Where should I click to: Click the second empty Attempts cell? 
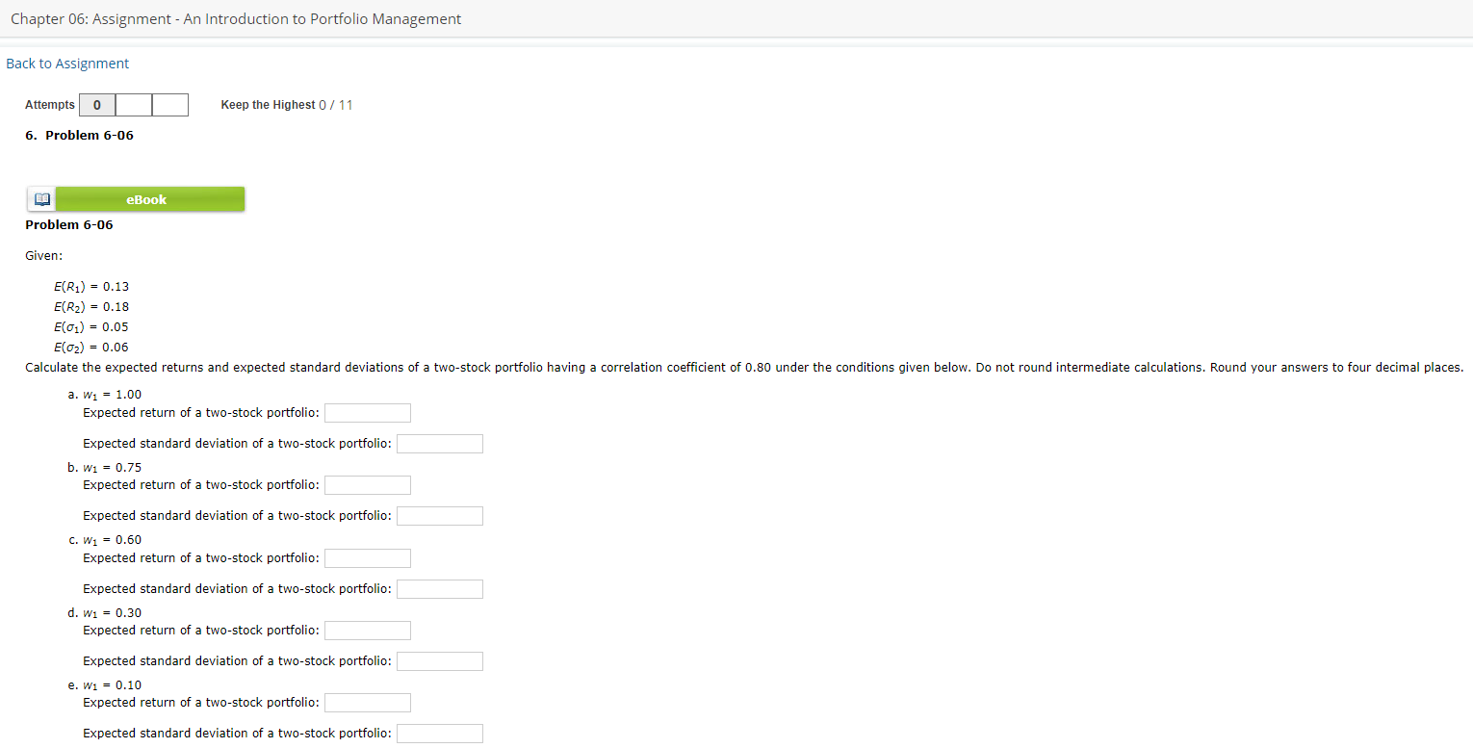(x=133, y=104)
